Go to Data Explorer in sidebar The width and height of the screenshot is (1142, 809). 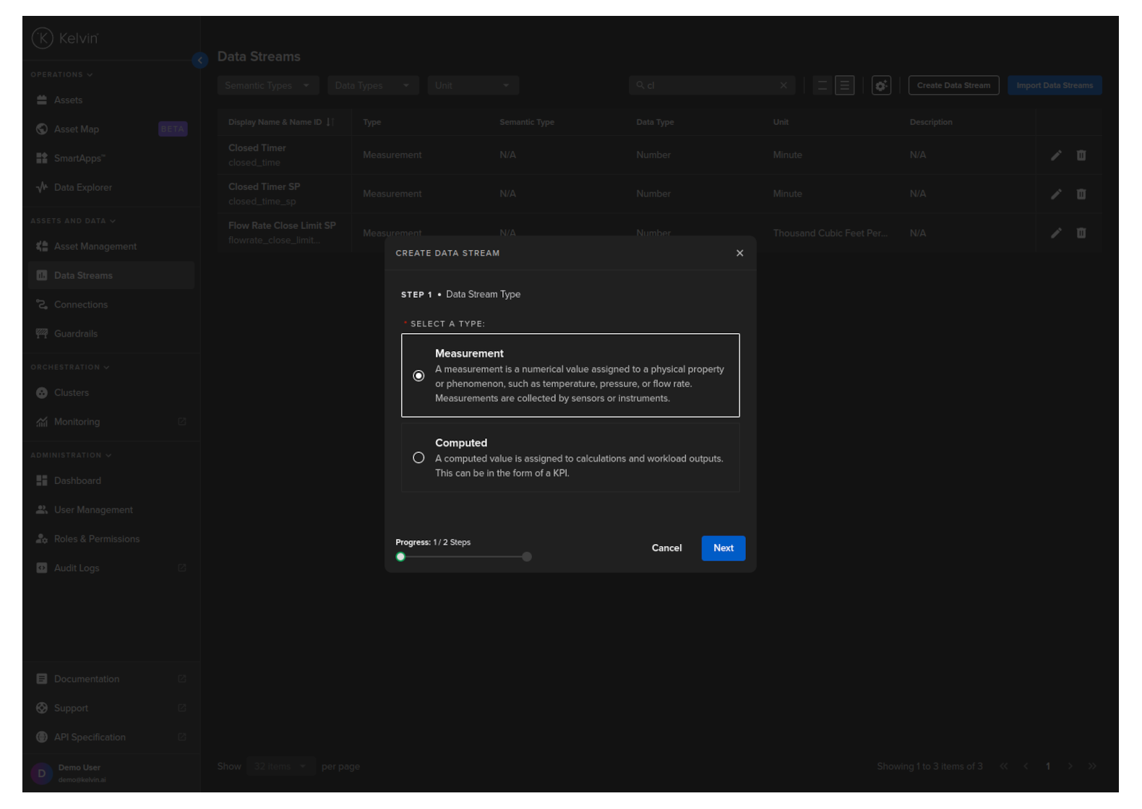tap(82, 188)
